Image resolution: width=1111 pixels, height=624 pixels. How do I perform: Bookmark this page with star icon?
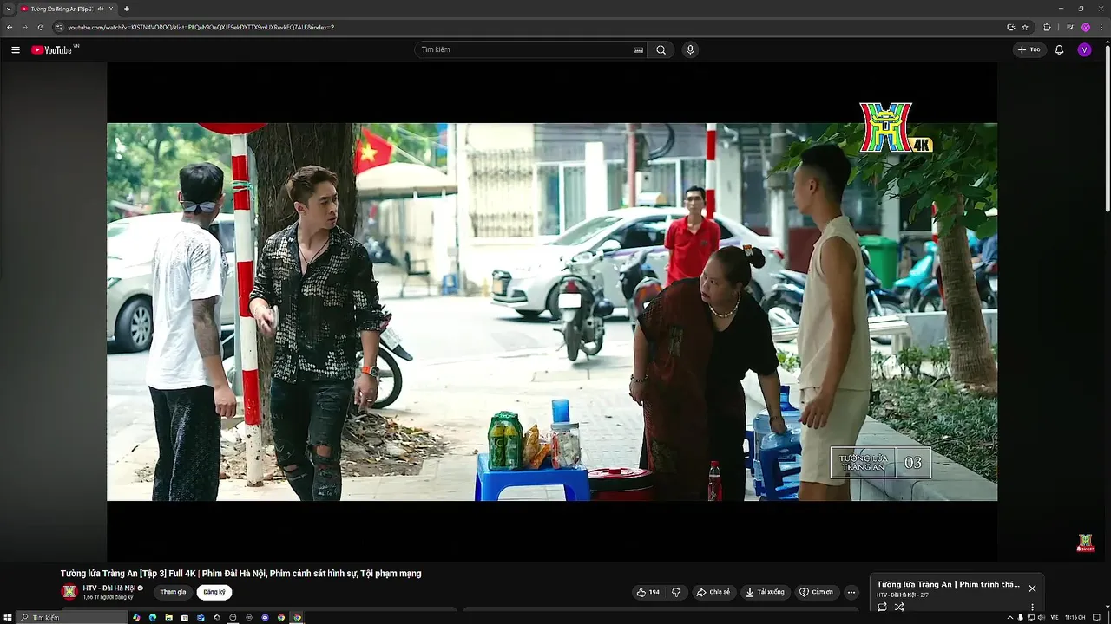[x=1025, y=27]
